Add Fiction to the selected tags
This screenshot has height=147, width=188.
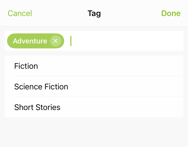tap(94, 66)
